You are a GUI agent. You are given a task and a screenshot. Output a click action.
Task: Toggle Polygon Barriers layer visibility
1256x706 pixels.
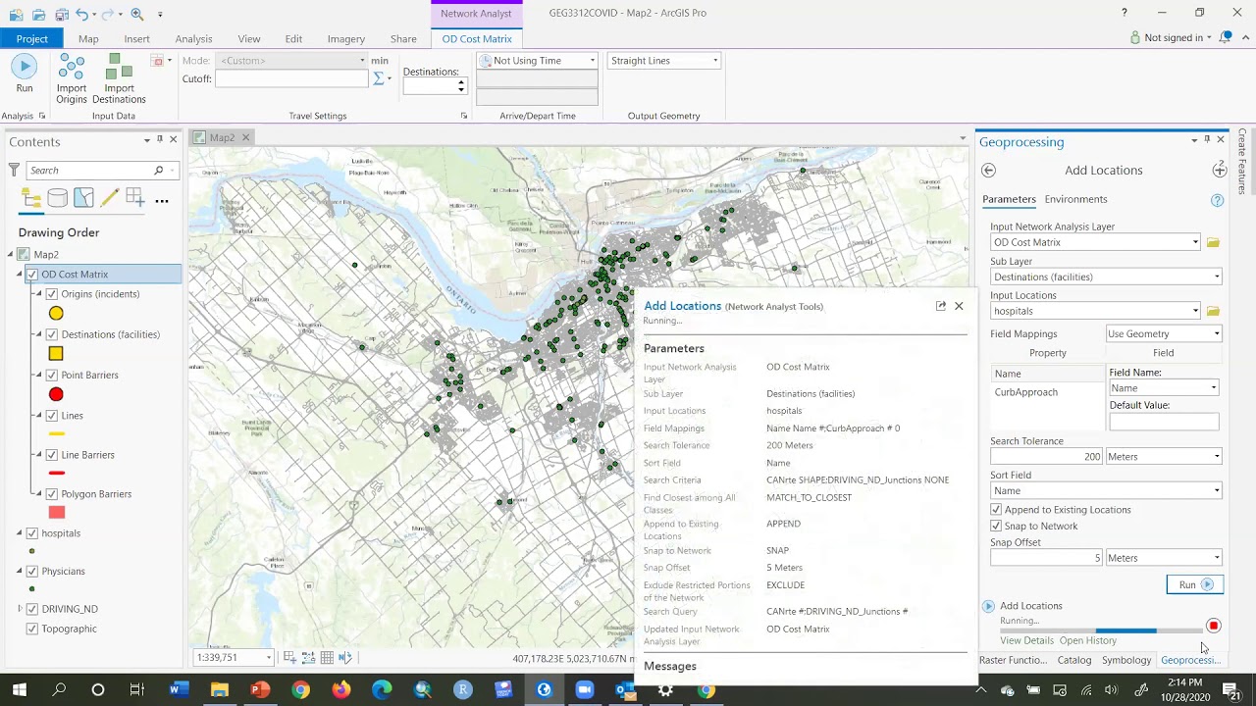[52, 494]
